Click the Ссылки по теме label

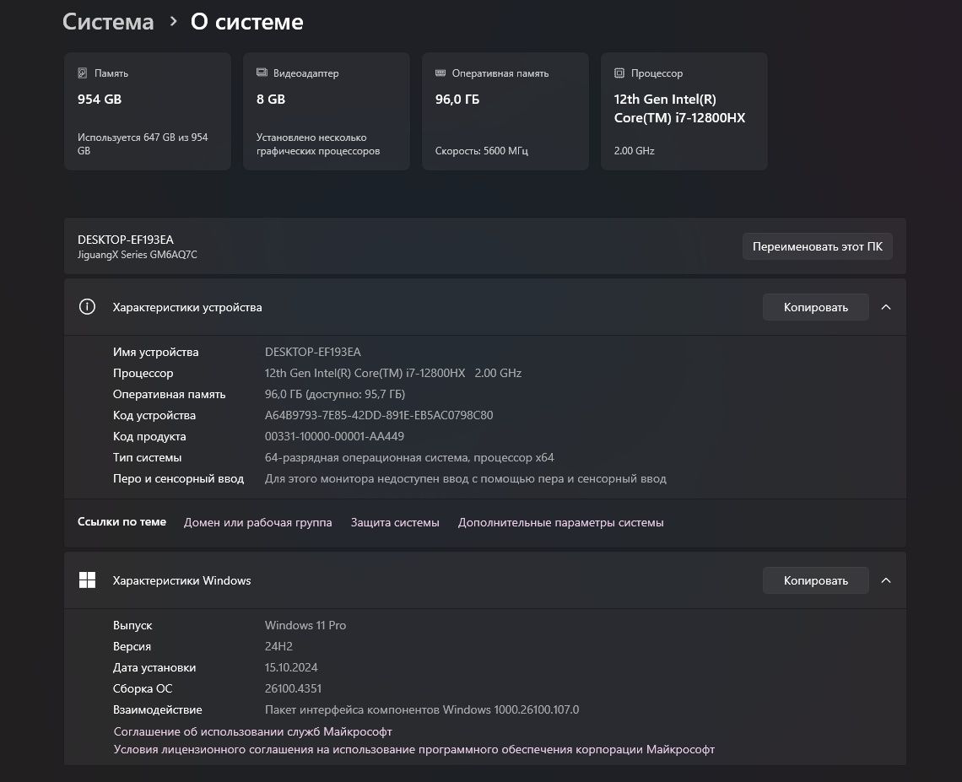point(122,522)
